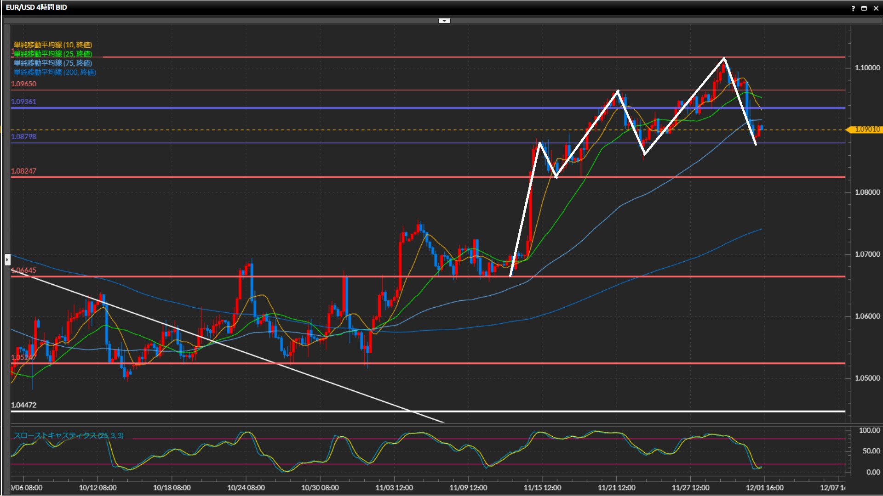Click the Slow Stochastics (25, 3, 3) label
The height and width of the screenshot is (496, 883).
[x=69, y=435]
